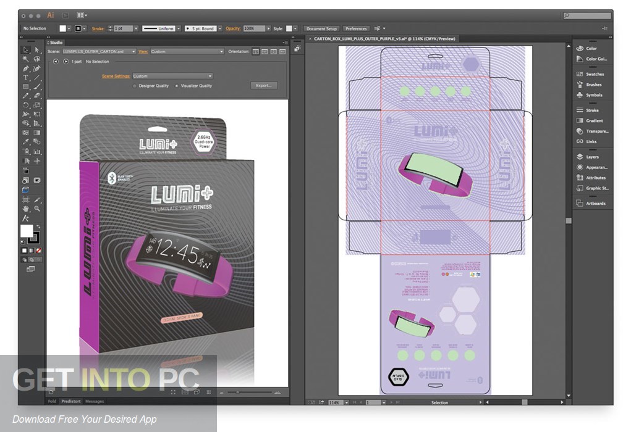Enable Designer Quality rendering
The width and height of the screenshot is (631, 432).
pyautogui.click(x=134, y=86)
